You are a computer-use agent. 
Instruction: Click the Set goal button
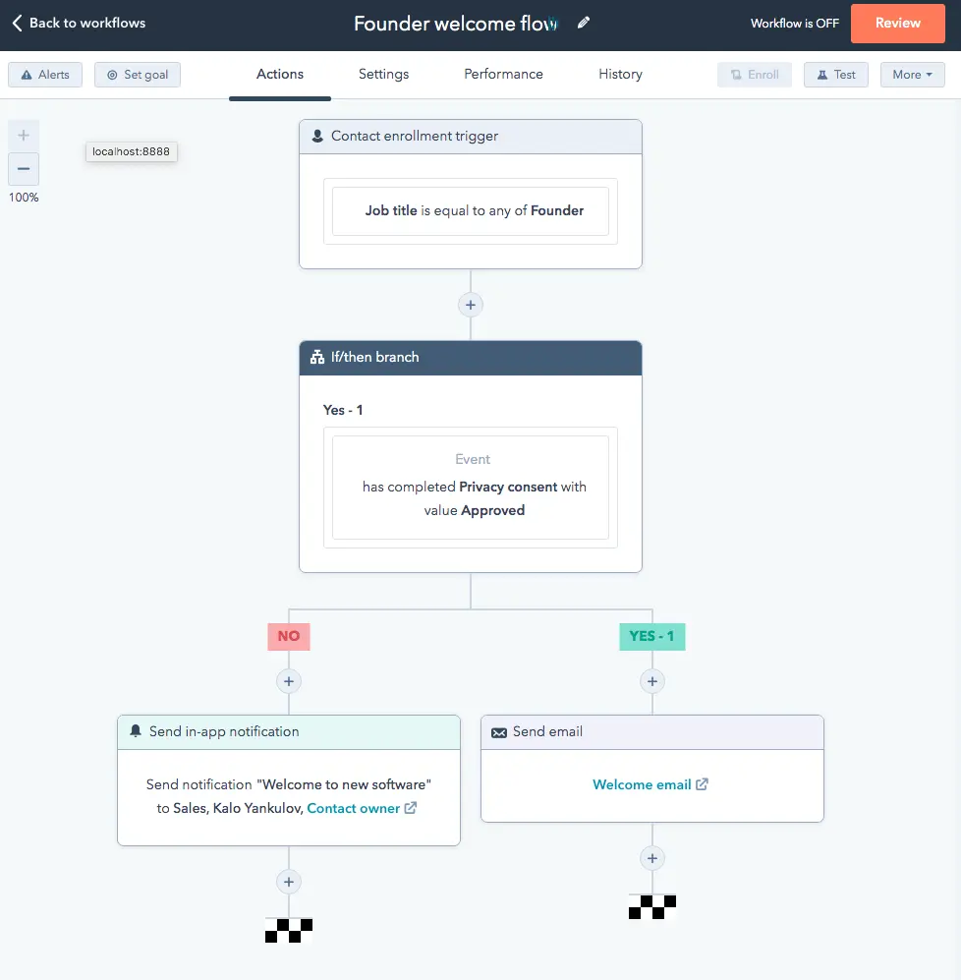(x=138, y=75)
